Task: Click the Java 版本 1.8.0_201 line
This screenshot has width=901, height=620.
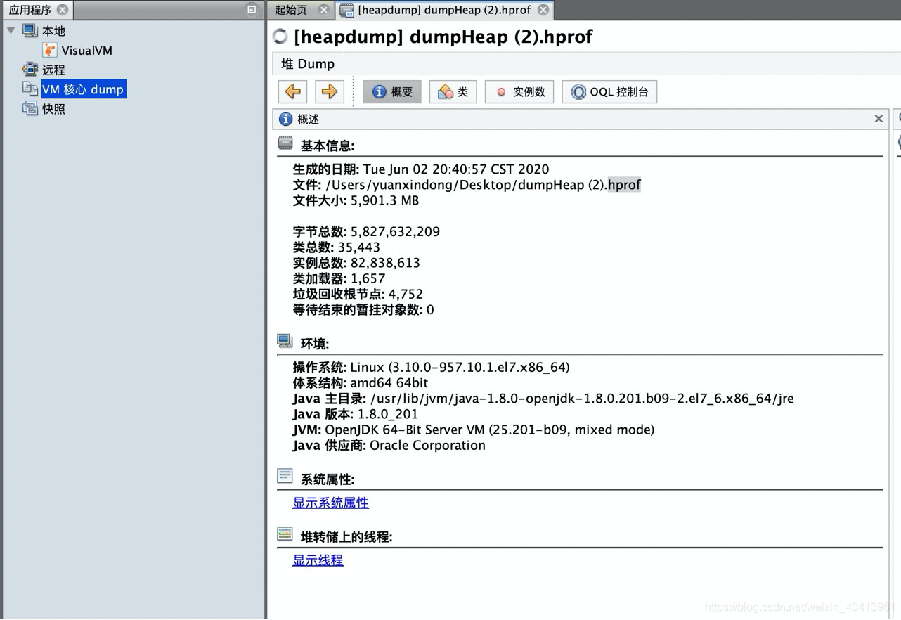Action: [x=355, y=414]
